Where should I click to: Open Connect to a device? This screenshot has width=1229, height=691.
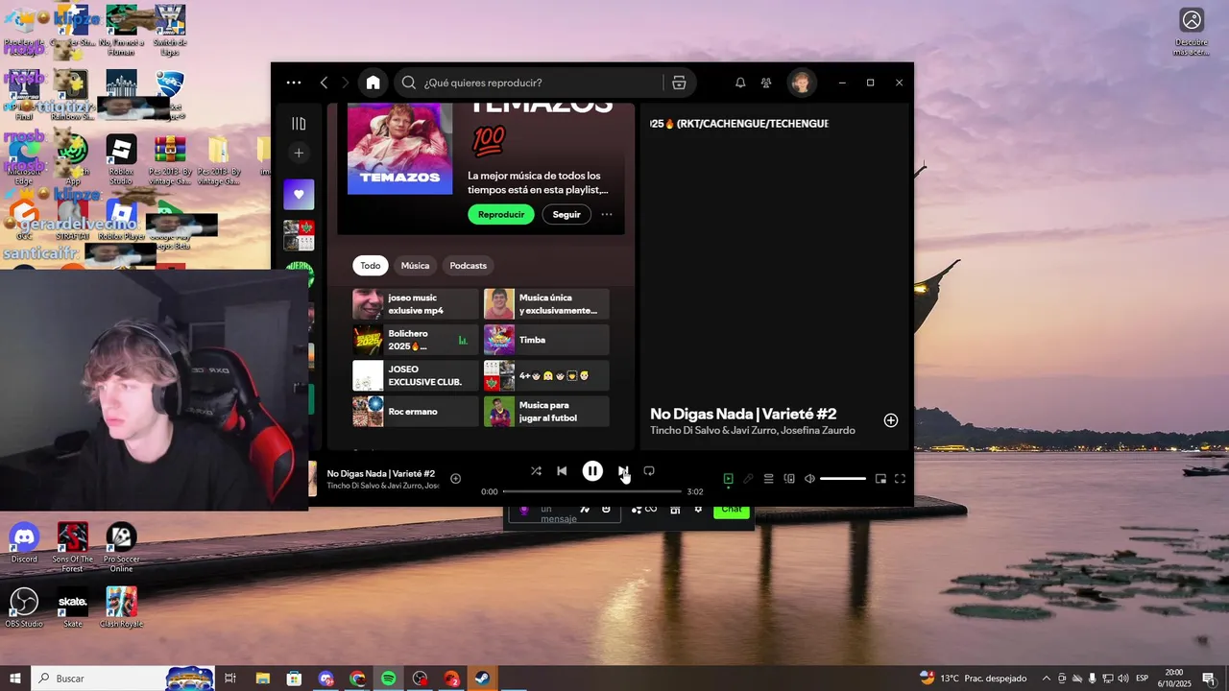789,478
